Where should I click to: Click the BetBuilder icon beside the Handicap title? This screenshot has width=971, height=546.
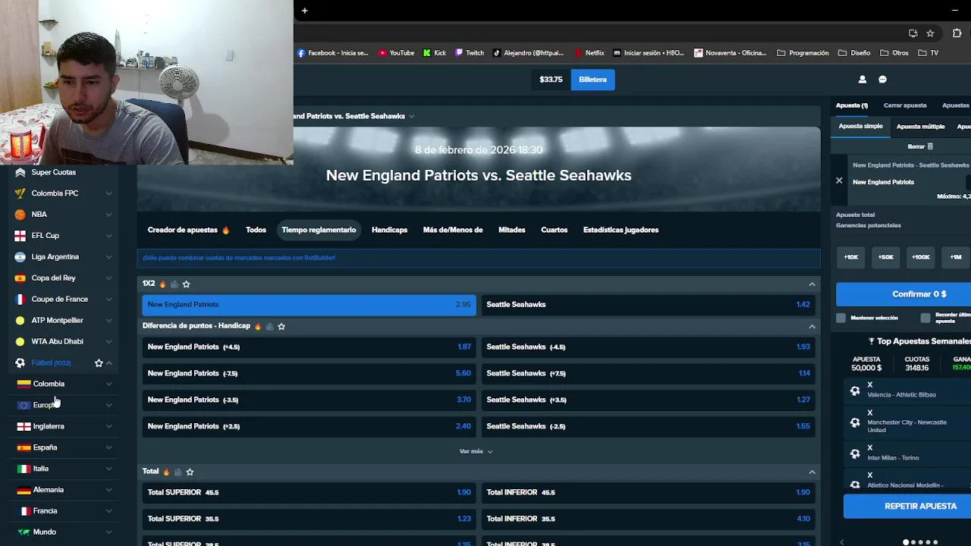[269, 326]
